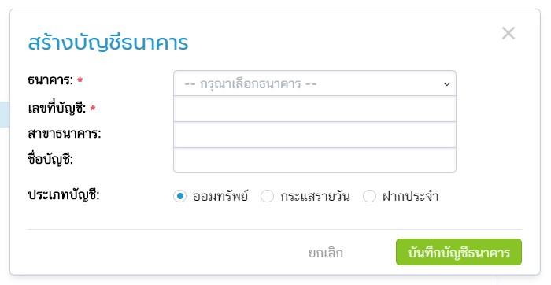The image size is (551, 285).
Task: Select the ฝากประจำ radio button
Action: tap(369, 196)
